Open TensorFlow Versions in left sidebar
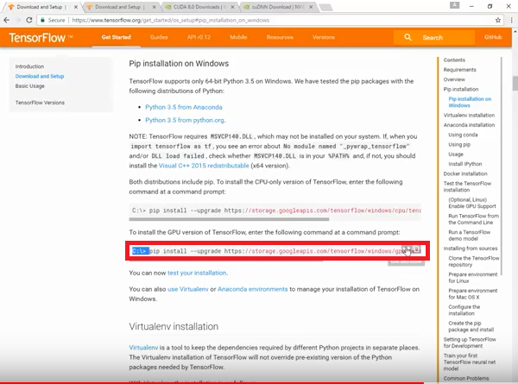 point(40,103)
